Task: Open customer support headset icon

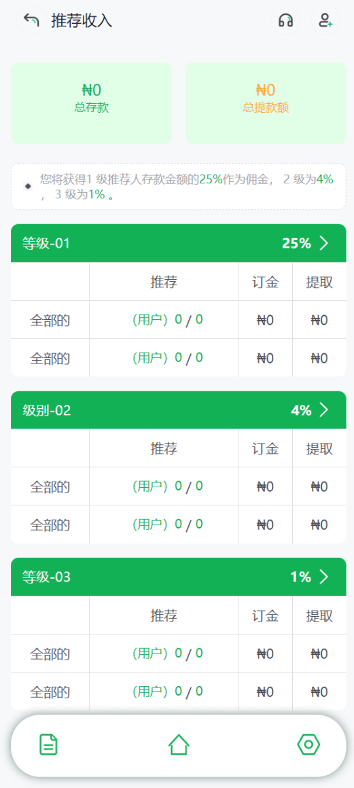Action: (x=285, y=20)
